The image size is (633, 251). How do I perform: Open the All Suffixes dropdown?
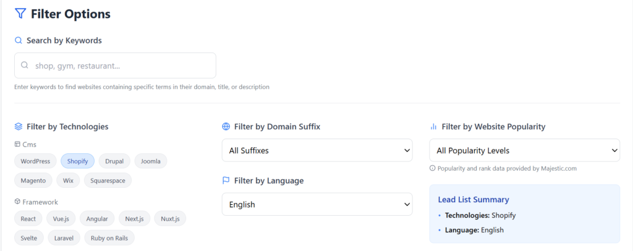[317, 150]
